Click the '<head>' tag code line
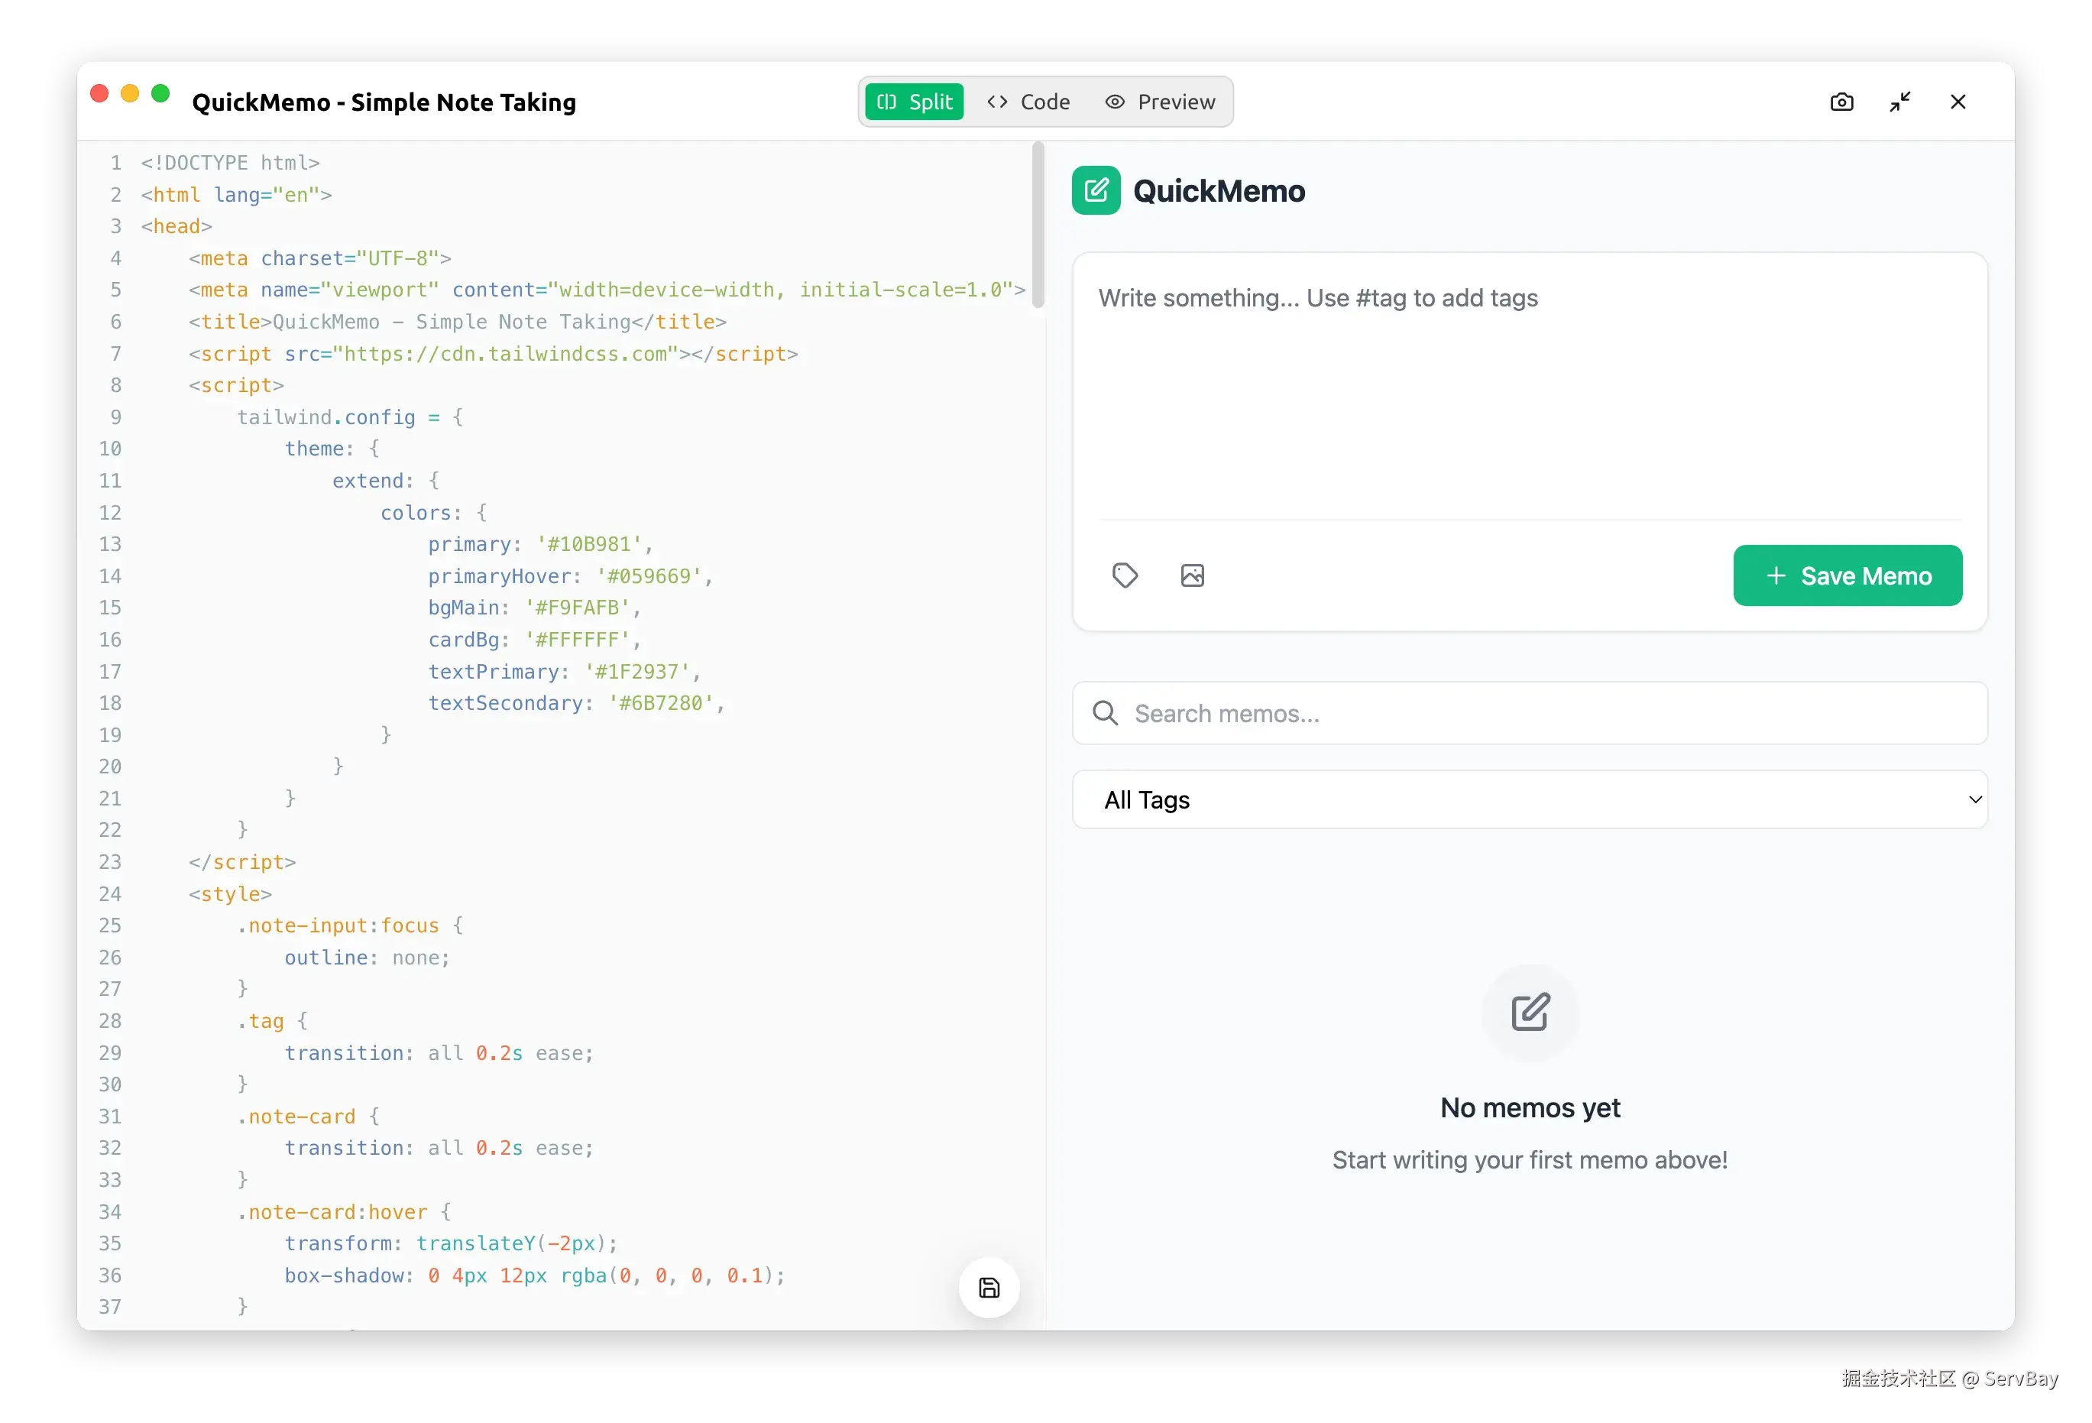Image resolution: width=2092 pixels, height=1423 pixels. click(x=176, y=226)
